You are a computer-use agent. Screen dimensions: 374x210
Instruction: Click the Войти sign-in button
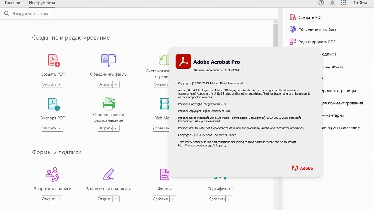pyautogui.click(x=360, y=3)
